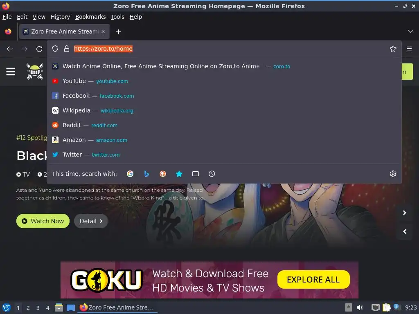Open file manager in taskbar

click(x=59, y=307)
